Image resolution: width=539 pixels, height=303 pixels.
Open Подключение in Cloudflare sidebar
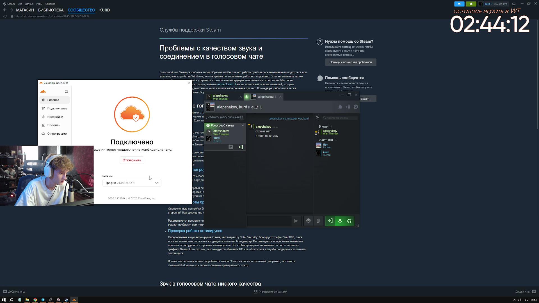pyautogui.click(x=54, y=108)
